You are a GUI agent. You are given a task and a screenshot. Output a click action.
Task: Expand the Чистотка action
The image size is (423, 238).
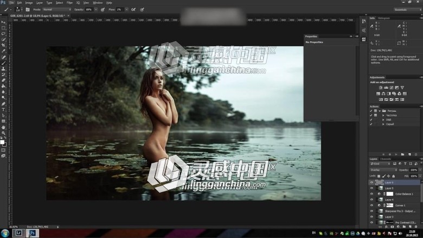(x=383, y=115)
